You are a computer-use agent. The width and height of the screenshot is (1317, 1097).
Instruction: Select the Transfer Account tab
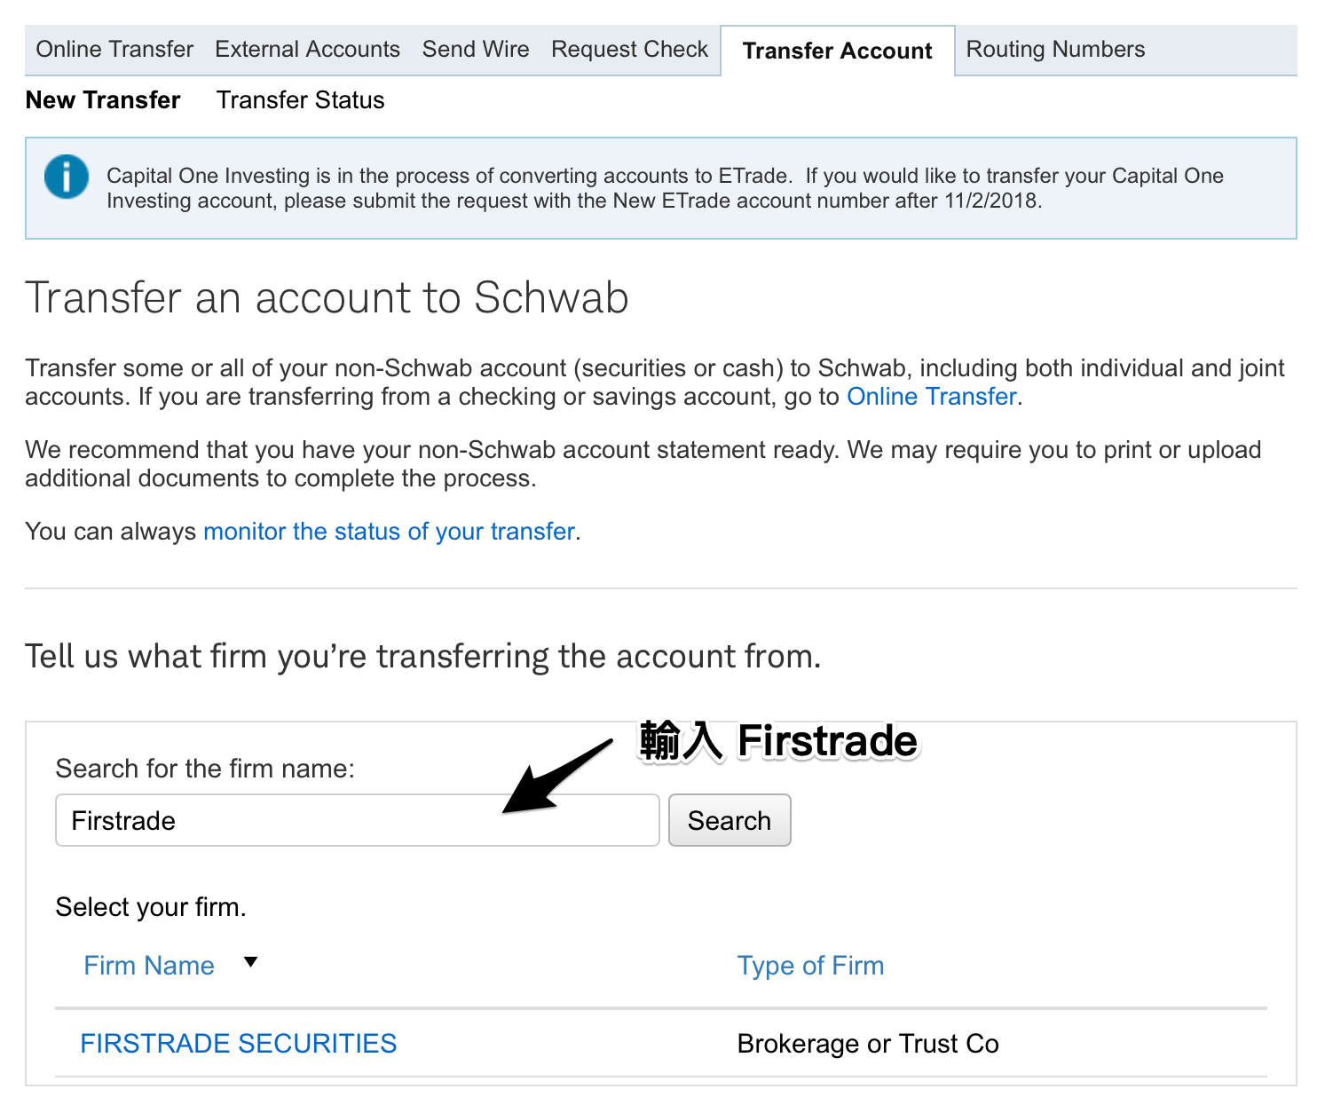837,51
